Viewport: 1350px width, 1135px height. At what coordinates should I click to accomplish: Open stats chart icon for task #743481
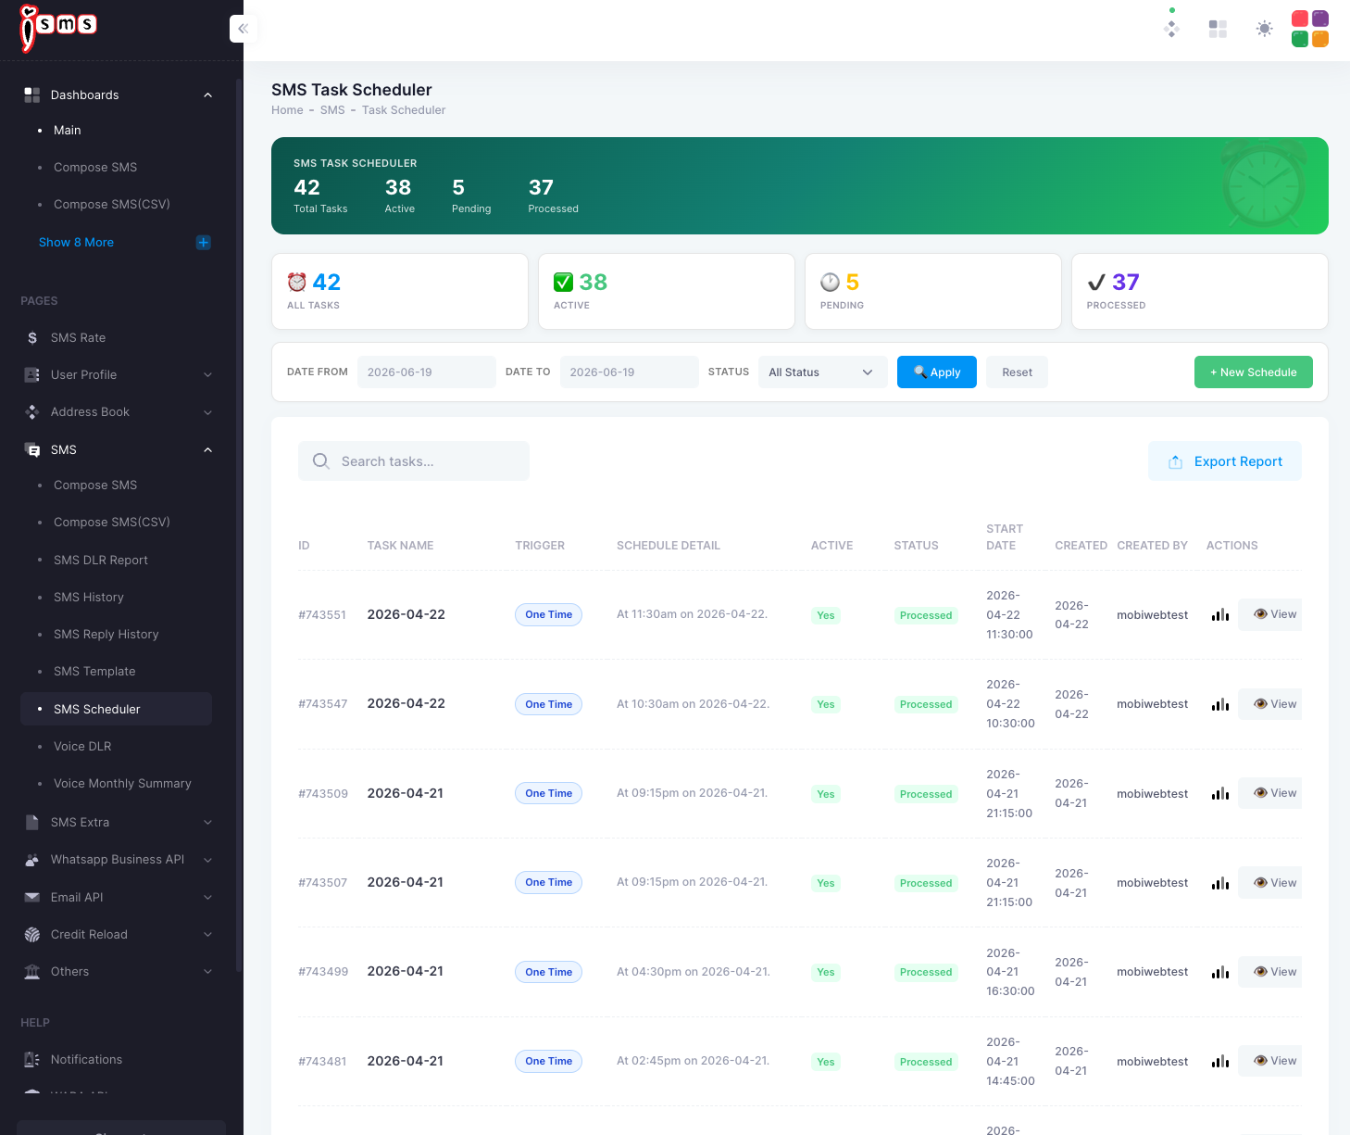[1220, 1061]
